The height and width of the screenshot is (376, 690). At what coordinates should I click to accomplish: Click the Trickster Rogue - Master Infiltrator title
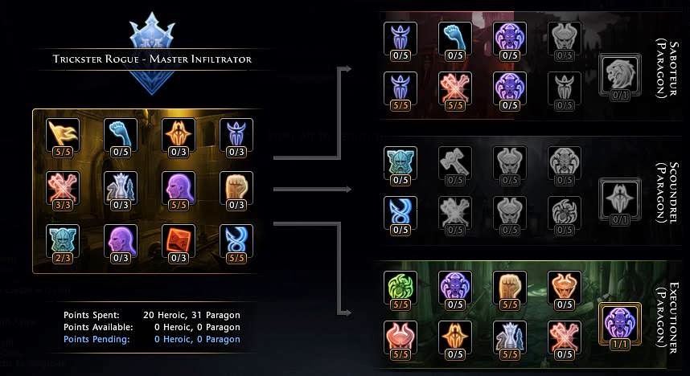click(x=152, y=59)
